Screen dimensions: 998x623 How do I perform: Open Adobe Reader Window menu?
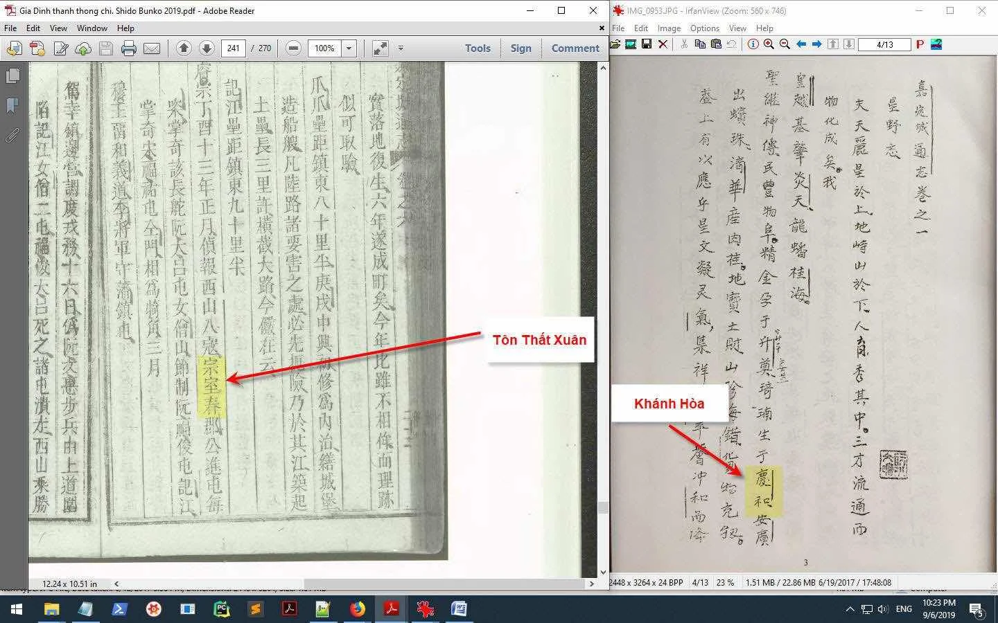pos(92,28)
